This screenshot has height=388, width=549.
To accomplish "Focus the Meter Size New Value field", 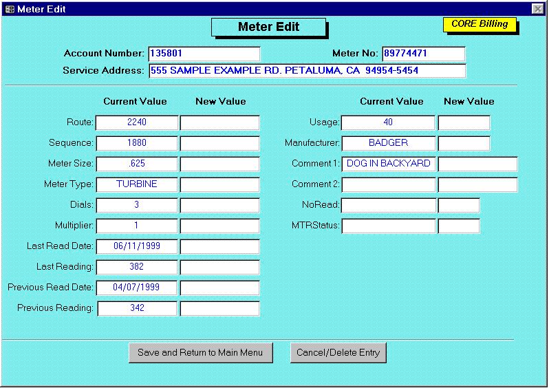I will pyautogui.click(x=220, y=164).
